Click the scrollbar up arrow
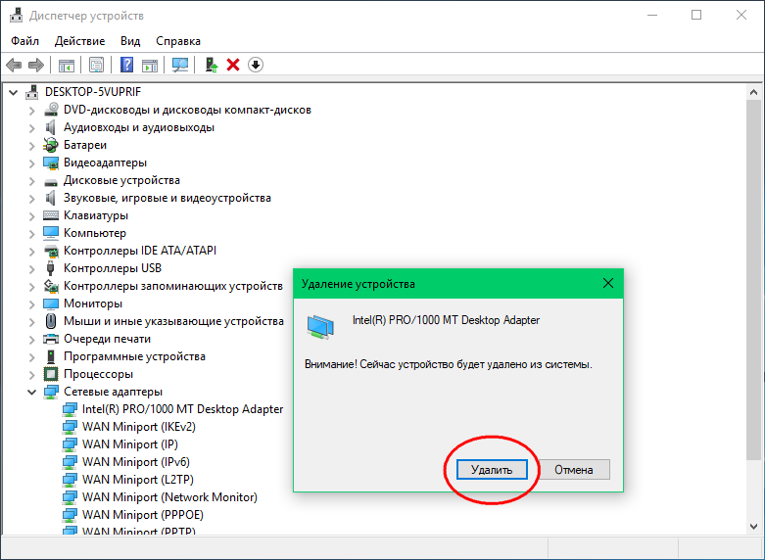The image size is (765, 560). pos(753,92)
